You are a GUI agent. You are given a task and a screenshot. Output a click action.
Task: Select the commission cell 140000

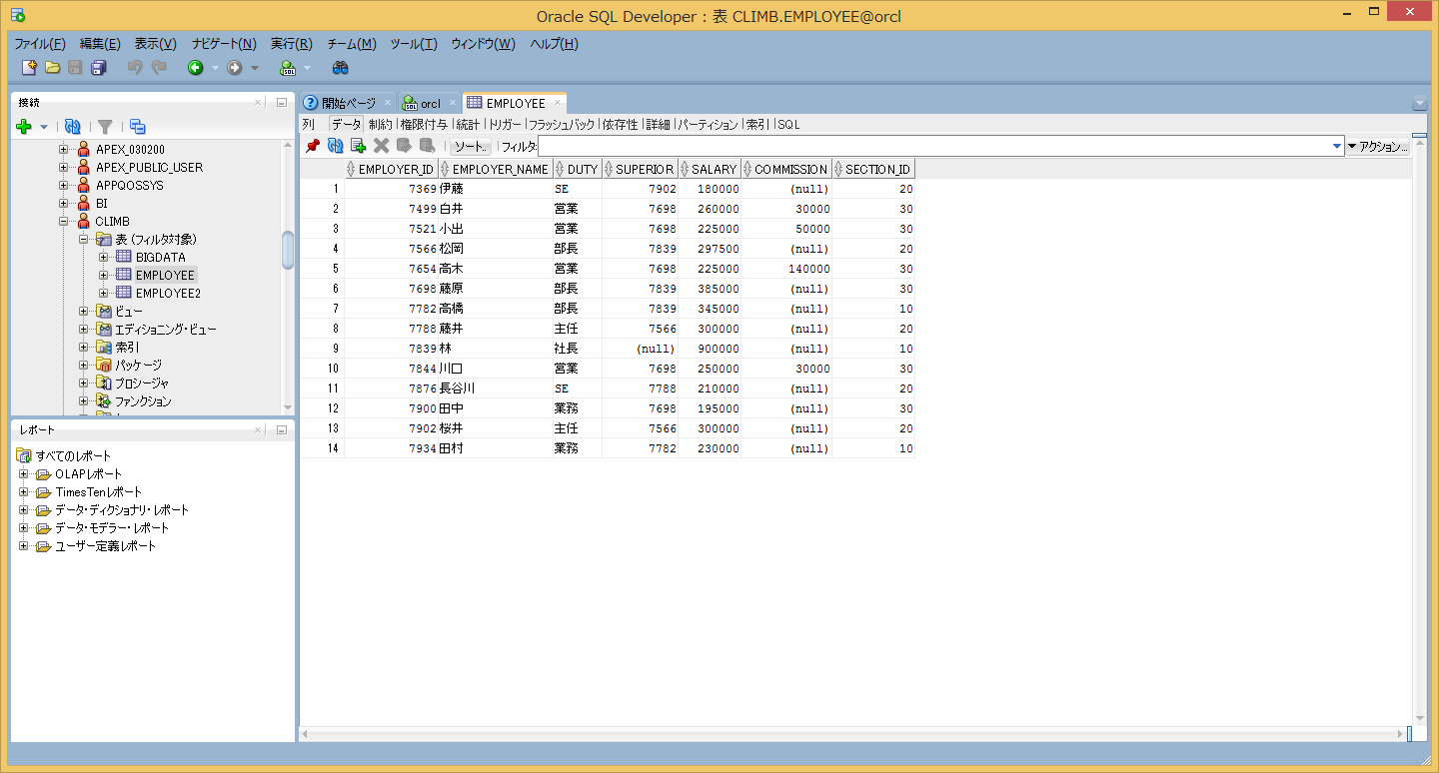pos(786,269)
